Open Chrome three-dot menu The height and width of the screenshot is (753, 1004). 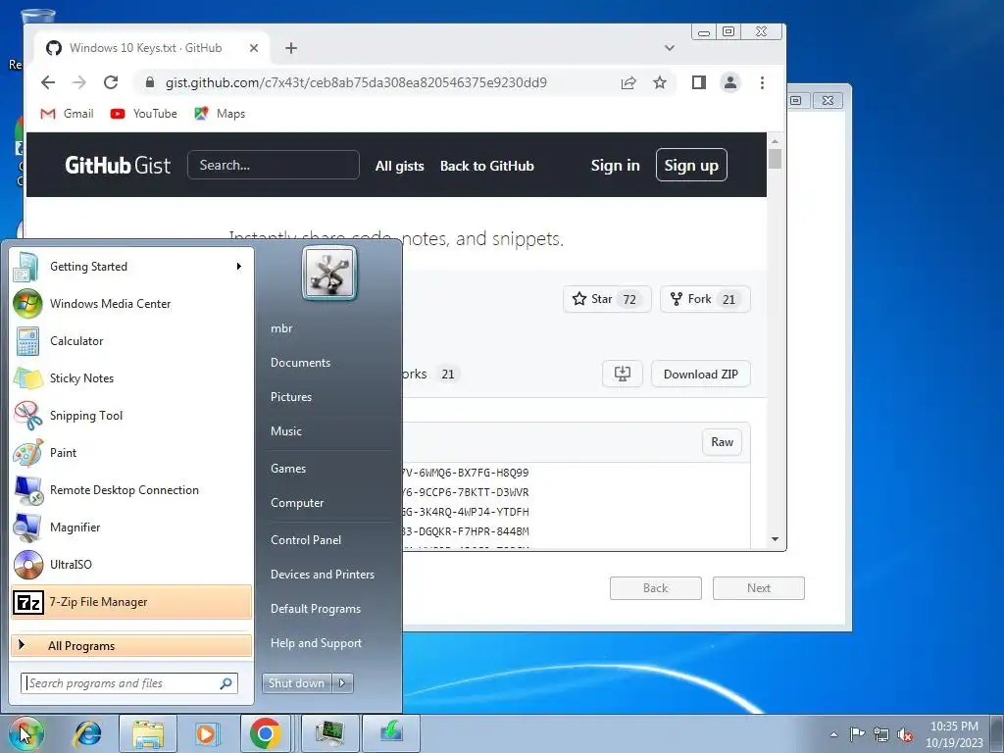coord(762,82)
